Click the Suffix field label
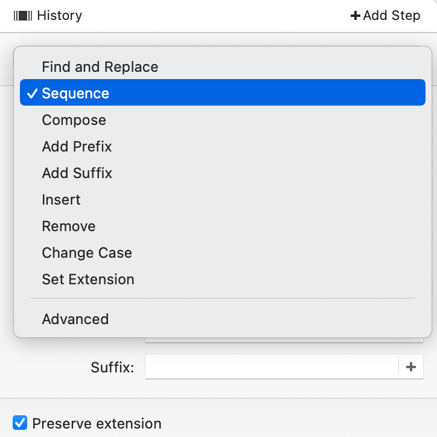437x437 pixels. [112, 367]
